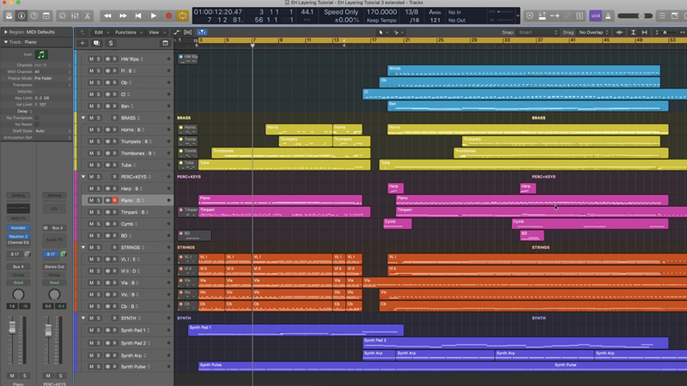This screenshot has width=687, height=386.
Task: Open Neutron 2 plugin on Piano strip
Action: tap(18, 237)
